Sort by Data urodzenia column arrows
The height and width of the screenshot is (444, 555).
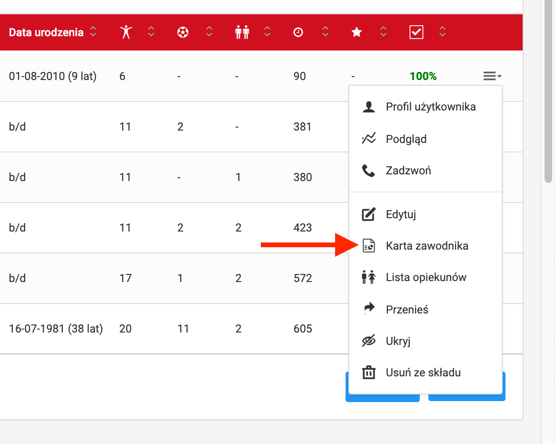[x=93, y=32]
